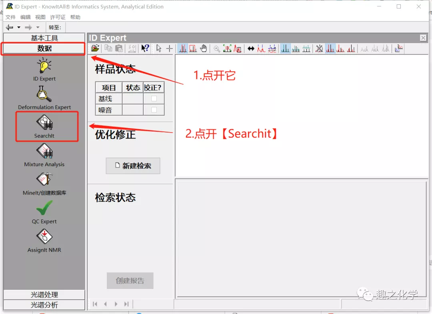Click the last toolbar chart icon

398,48
